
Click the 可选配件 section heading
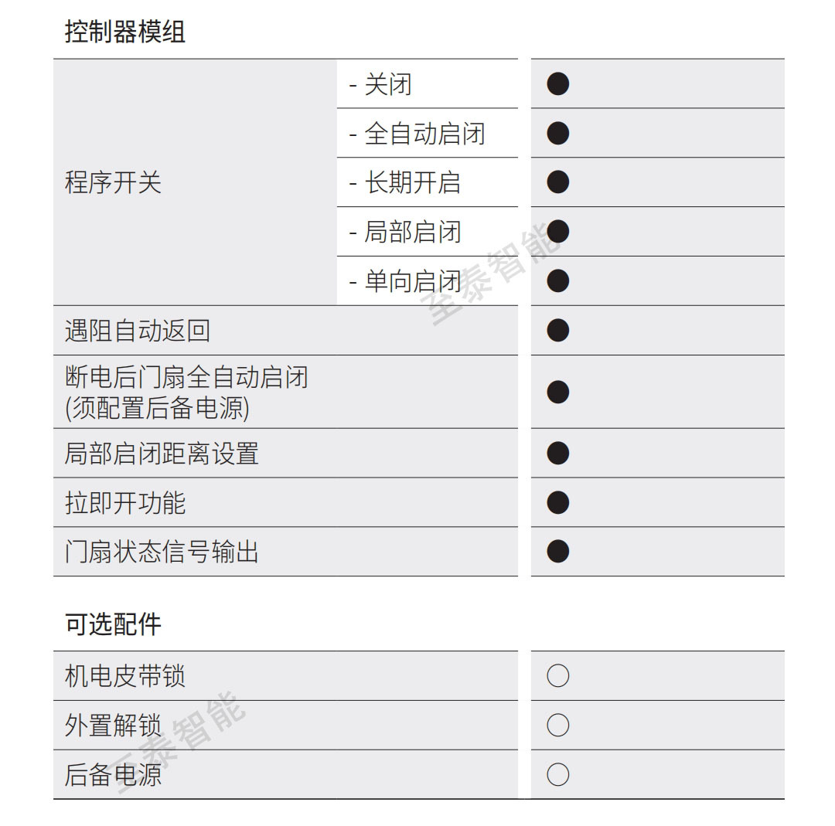click(113, 624)
